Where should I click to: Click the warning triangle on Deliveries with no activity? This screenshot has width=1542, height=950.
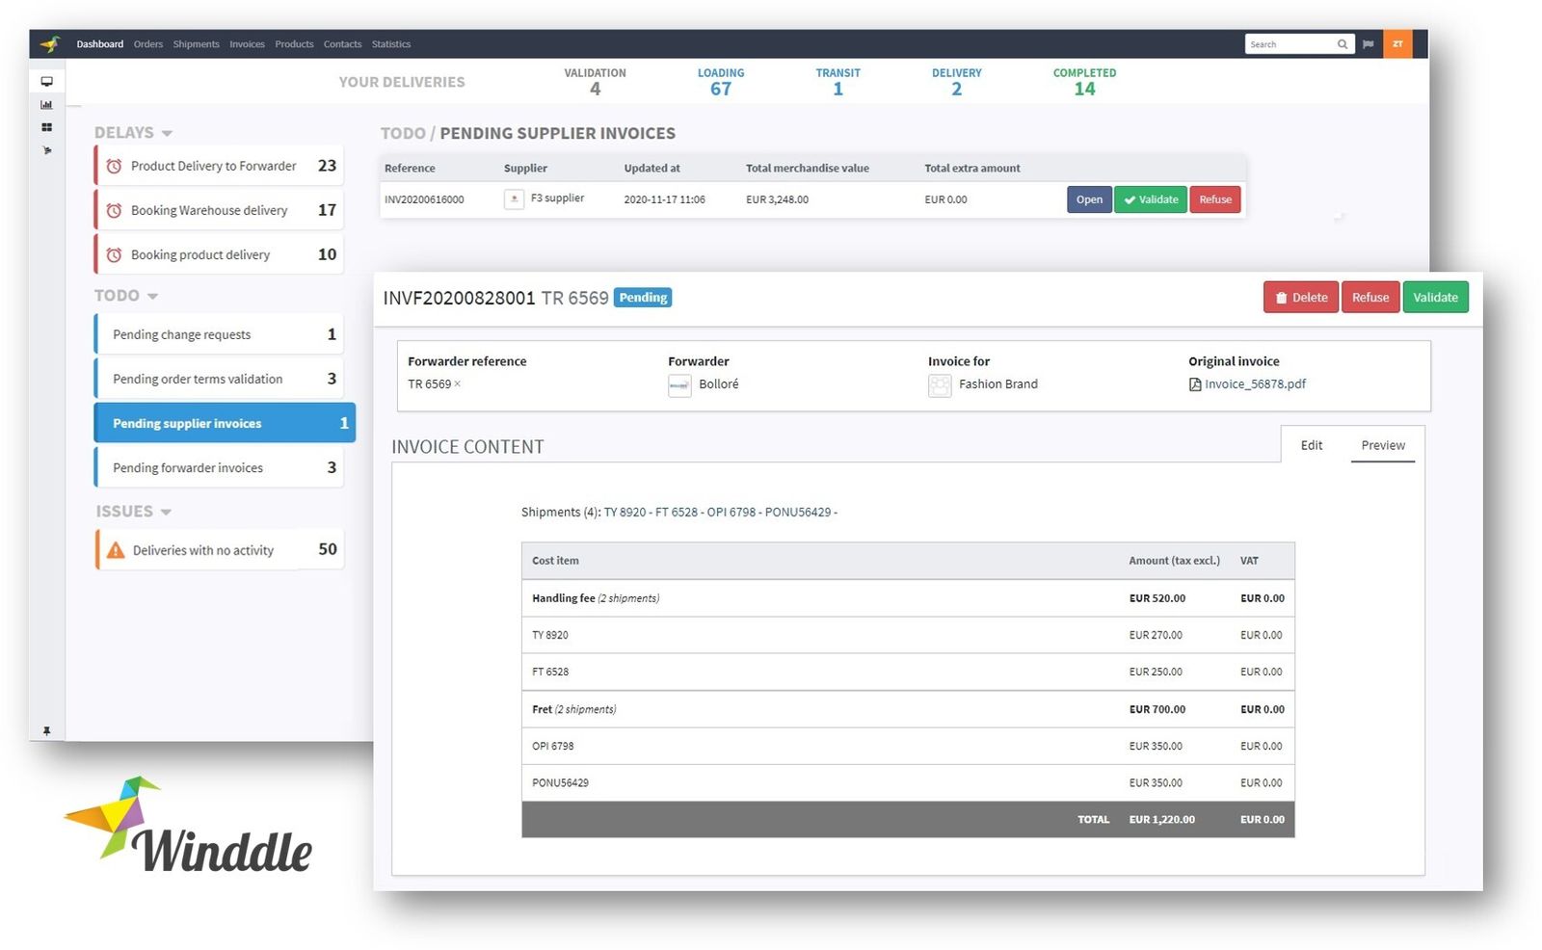tap(115, 549)
